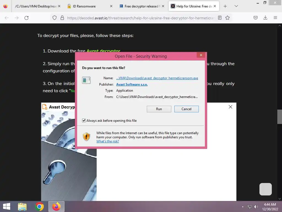Open the tracking protection shield icon
The width and height of the screenshot is (282, 212).
click(x=55, y=18)
